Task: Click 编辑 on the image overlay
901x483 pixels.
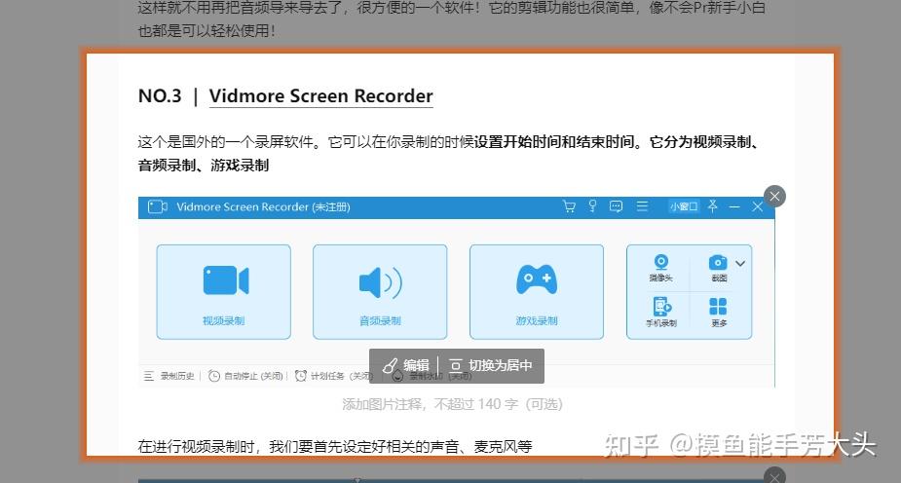Action: coord(406,365)
